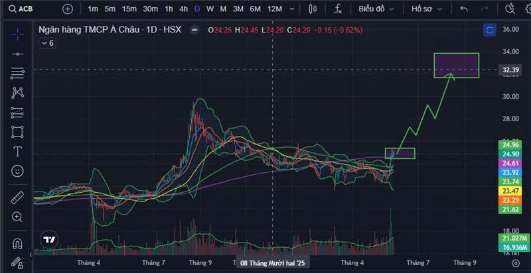Screen dimensions: 531x273
Task: Click the undo arrow button
Action: point(464,9)
